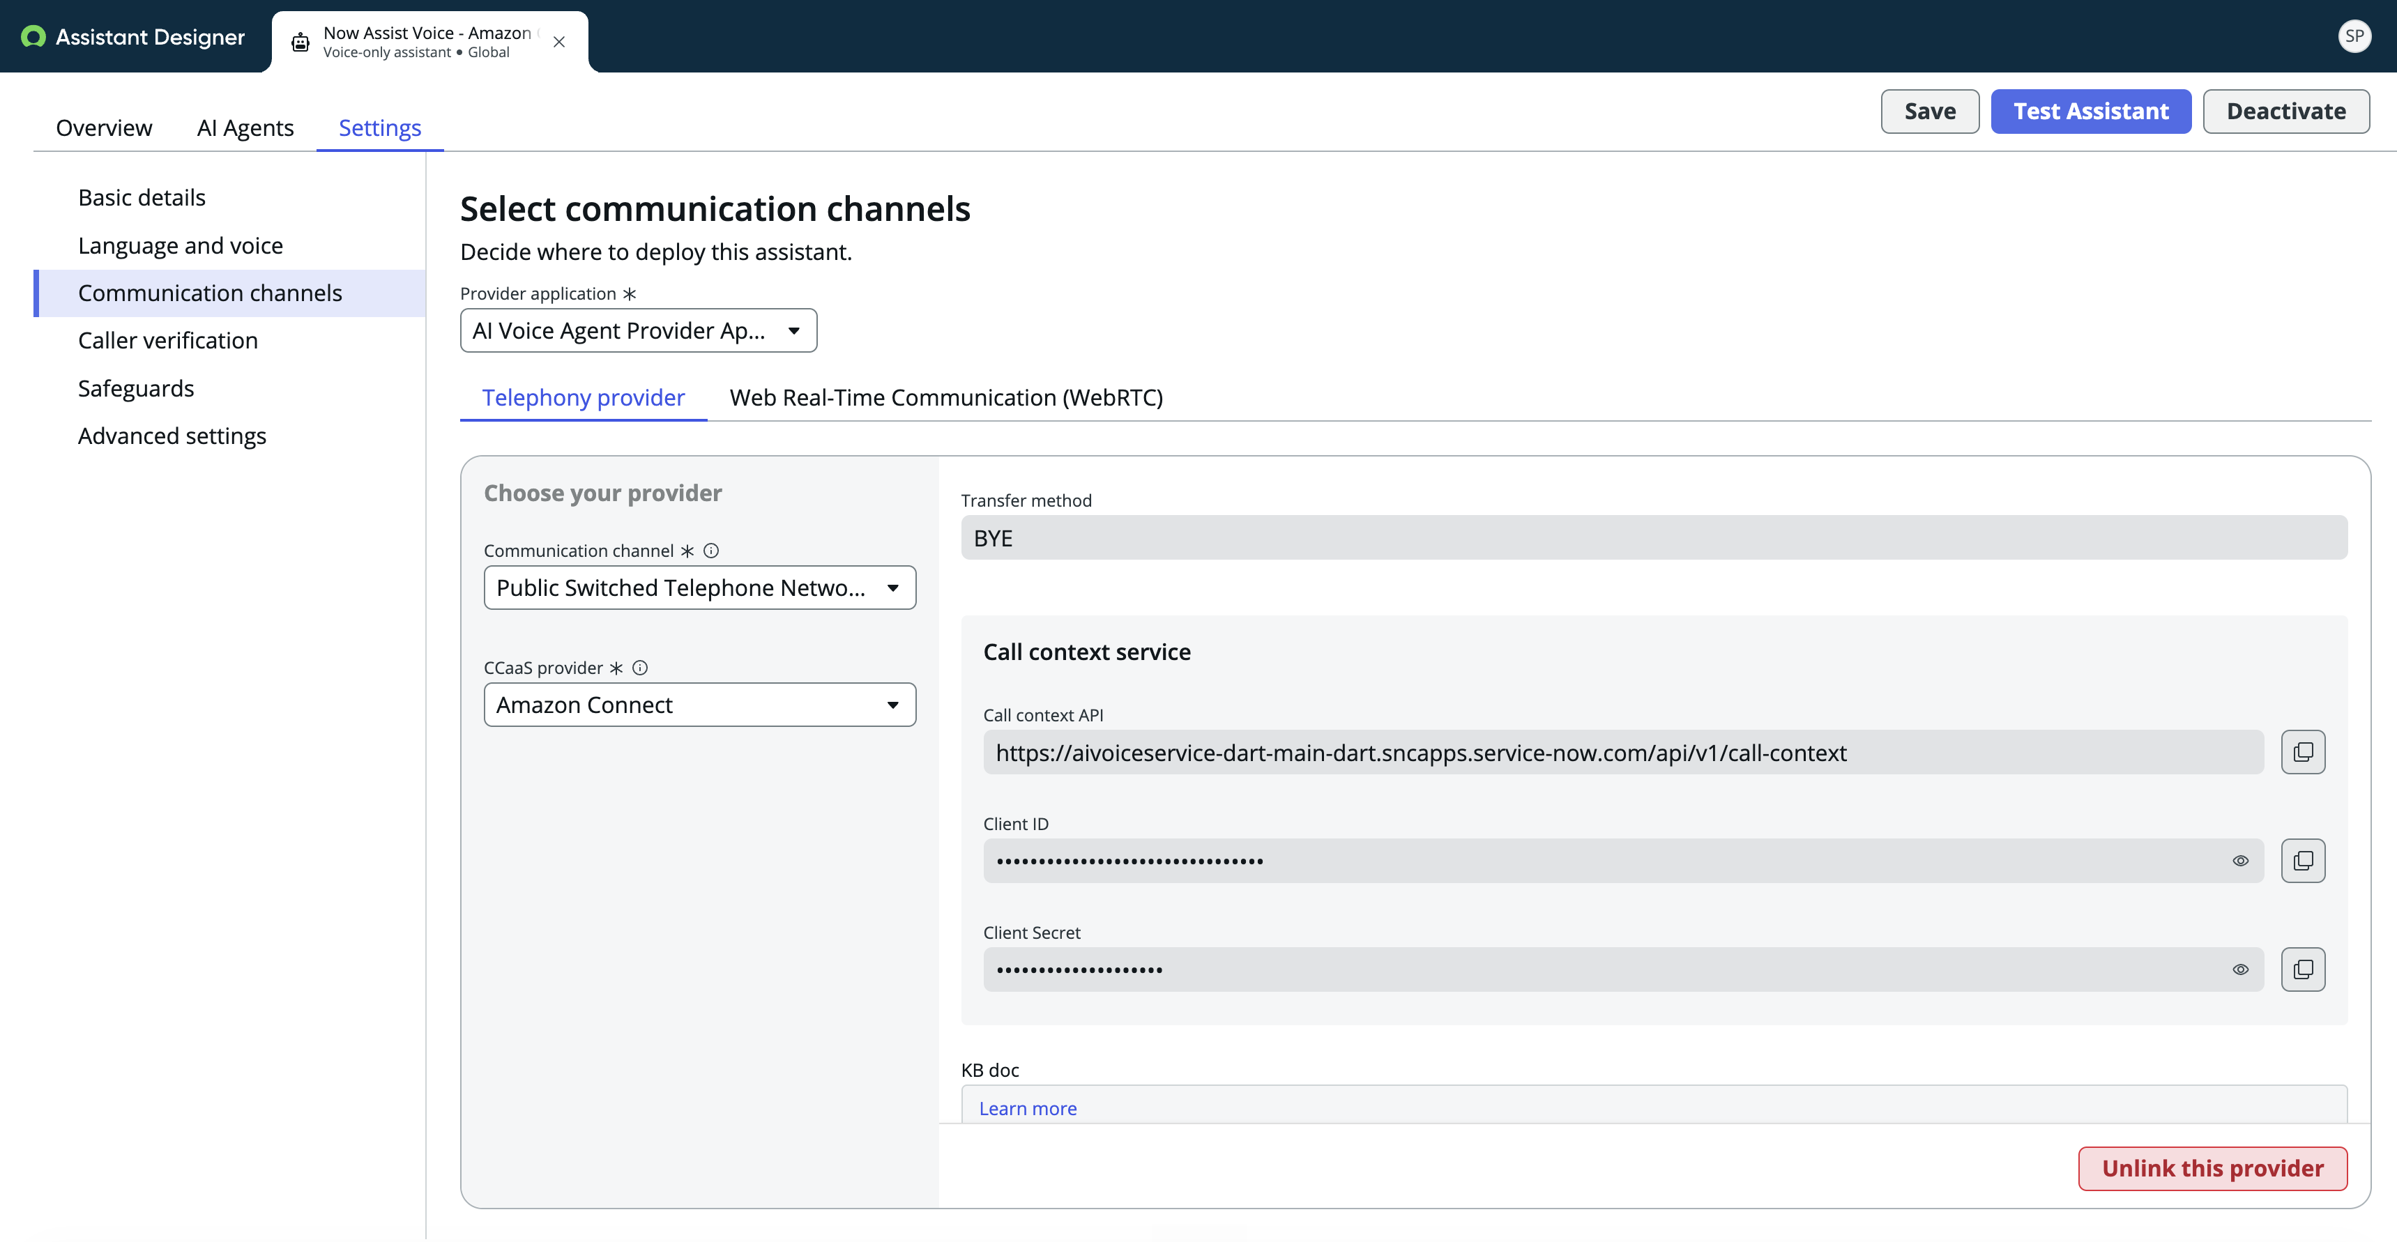Image resolution: width=2397 pixels, height=1242 pixels.
Task: Copy the Client Secret value
Action: (x=2303, y=969)
